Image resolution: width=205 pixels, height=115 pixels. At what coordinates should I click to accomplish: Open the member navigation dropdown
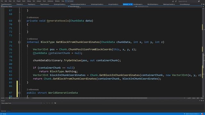click(168, 6)
